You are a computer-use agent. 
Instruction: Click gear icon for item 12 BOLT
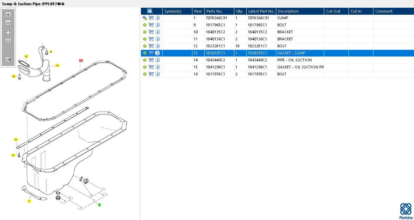point(144,46)
